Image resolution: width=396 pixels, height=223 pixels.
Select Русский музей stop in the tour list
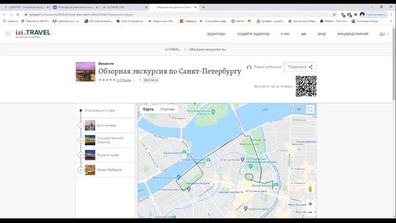[x=105, y=155]
